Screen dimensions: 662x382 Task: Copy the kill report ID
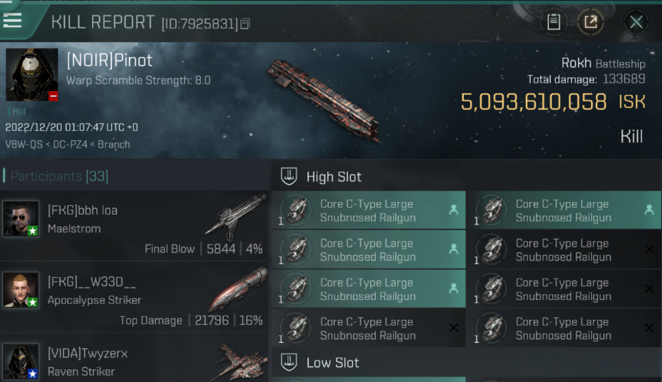245,23
